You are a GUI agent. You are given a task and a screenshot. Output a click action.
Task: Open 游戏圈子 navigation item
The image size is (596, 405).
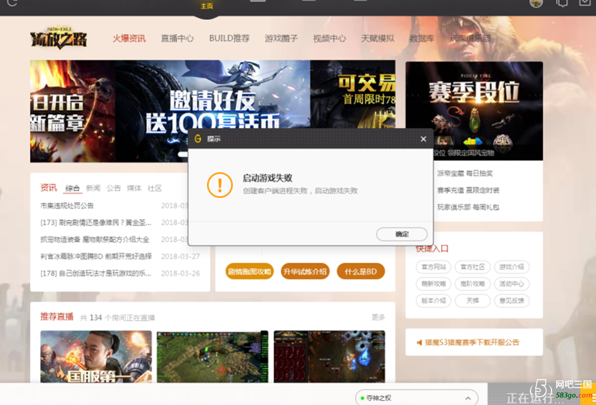click(x=281, y=38)
